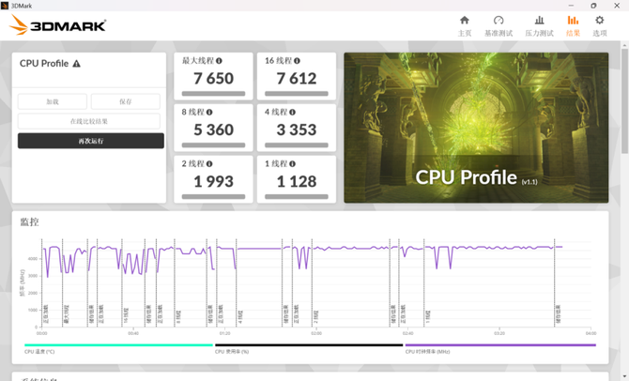
Task: Open the Home (主页) nav icon
Action: tap(464, 20)
